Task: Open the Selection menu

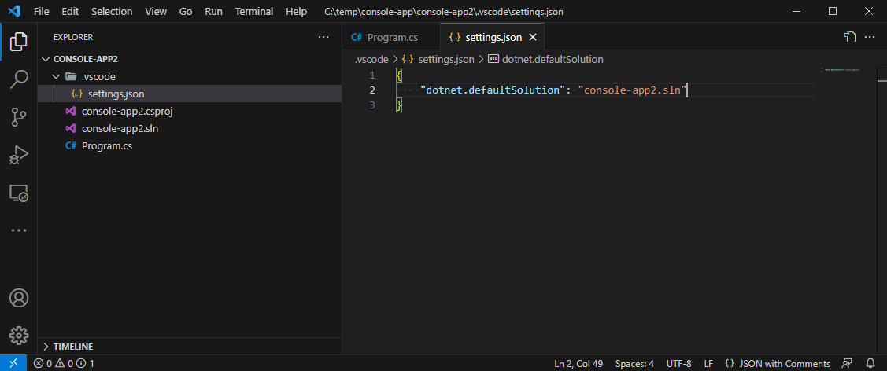Action: [x=112, y=11]
